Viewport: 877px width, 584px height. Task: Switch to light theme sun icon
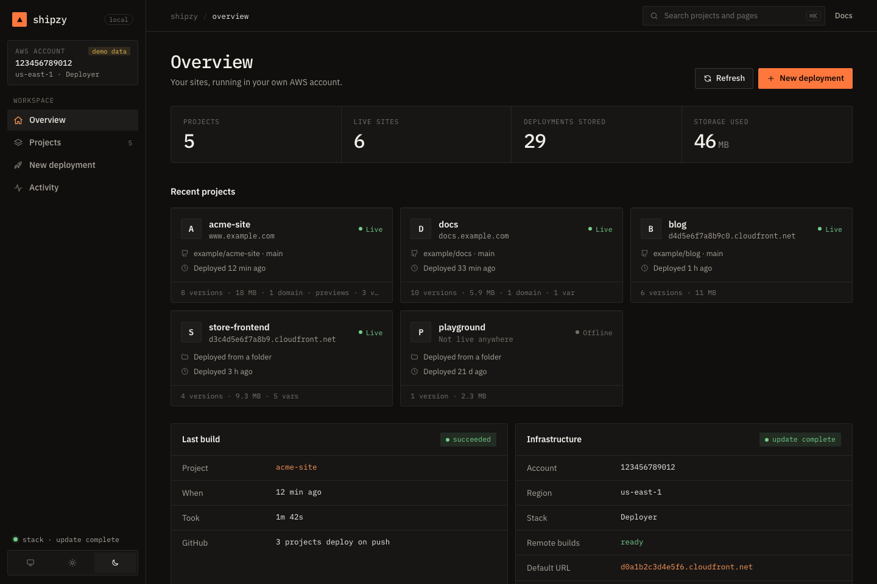click(72, 563)
